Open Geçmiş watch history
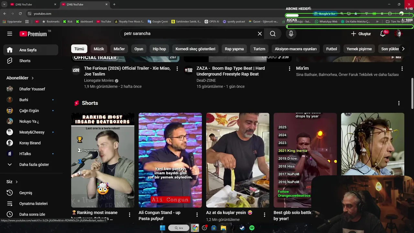 click(31, 193)
